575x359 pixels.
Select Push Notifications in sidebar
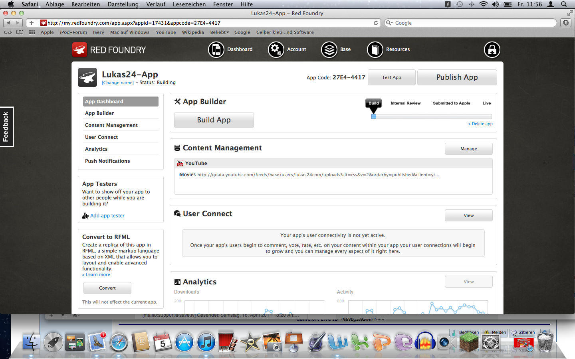(x=107, y=161)
